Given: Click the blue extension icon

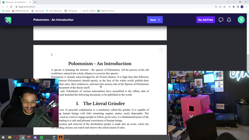Looking at the screenshot, I should 230,7.
